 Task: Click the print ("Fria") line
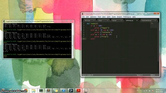(101, 37)
